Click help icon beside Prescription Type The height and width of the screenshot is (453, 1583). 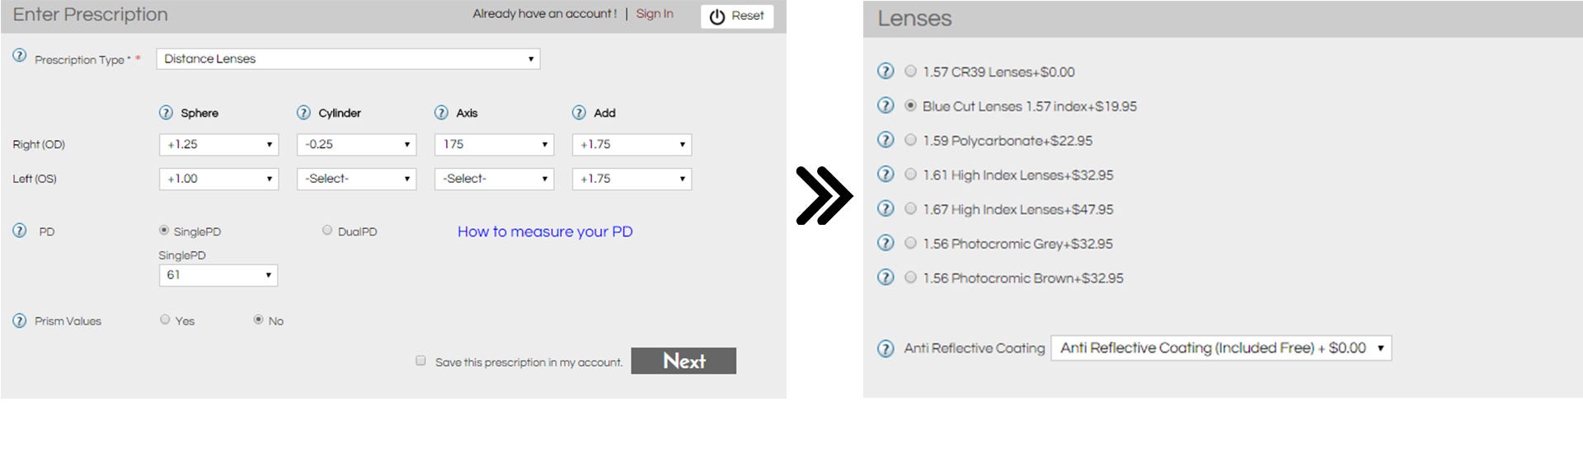pos(19,56)
